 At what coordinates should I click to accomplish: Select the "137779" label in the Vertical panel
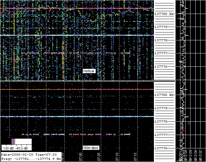click(161, 27)
